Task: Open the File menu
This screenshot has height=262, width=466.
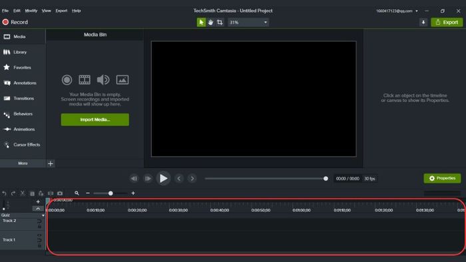Action: click(5, 11)
